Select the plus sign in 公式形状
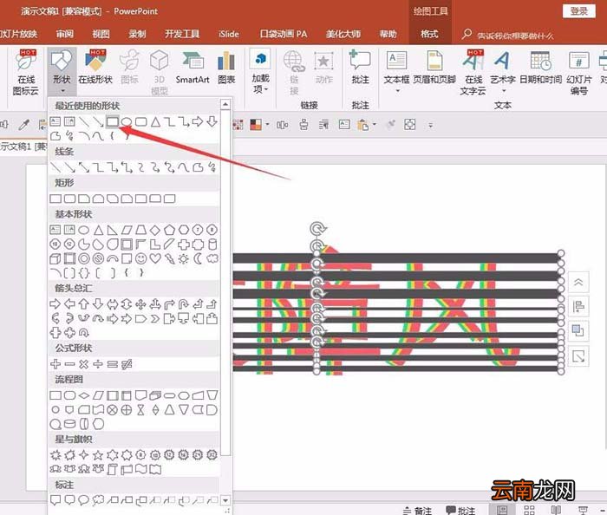The width and height of the screenshot is (607, 515). [55, 364]
